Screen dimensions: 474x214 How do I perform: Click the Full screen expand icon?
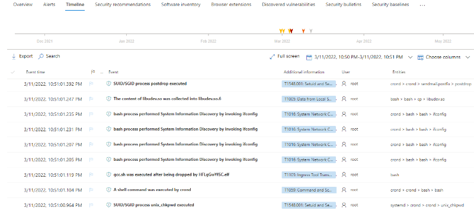(272, 57)
